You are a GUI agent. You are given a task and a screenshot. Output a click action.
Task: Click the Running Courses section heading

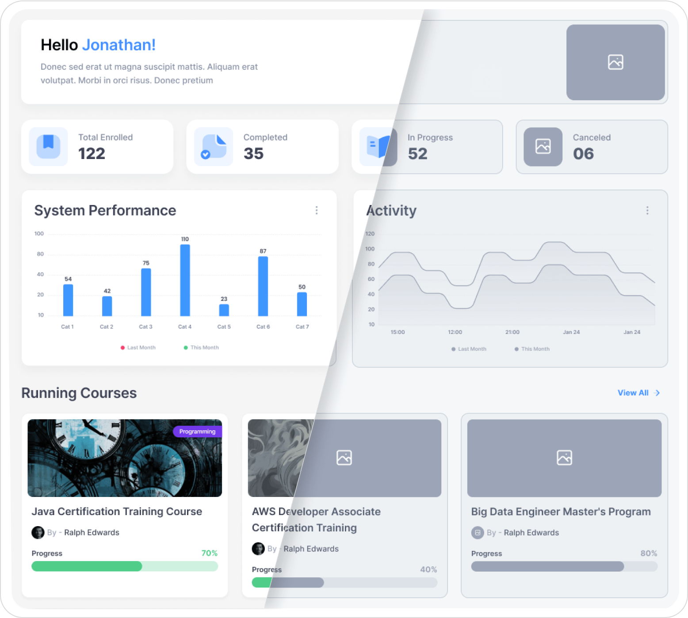pyautogui.click(x=79, y=393)
